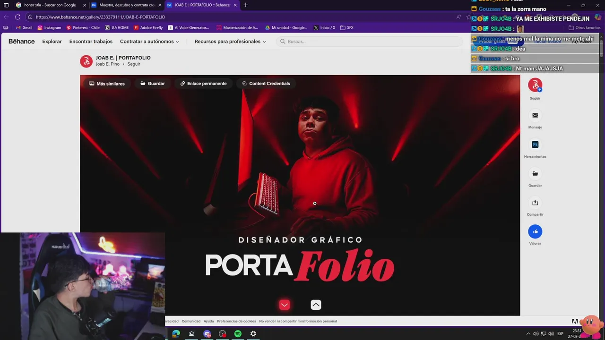Open the Herramientas Photoshop icon
This screenshot has width=605, height=340.
[x=535, y=144]
